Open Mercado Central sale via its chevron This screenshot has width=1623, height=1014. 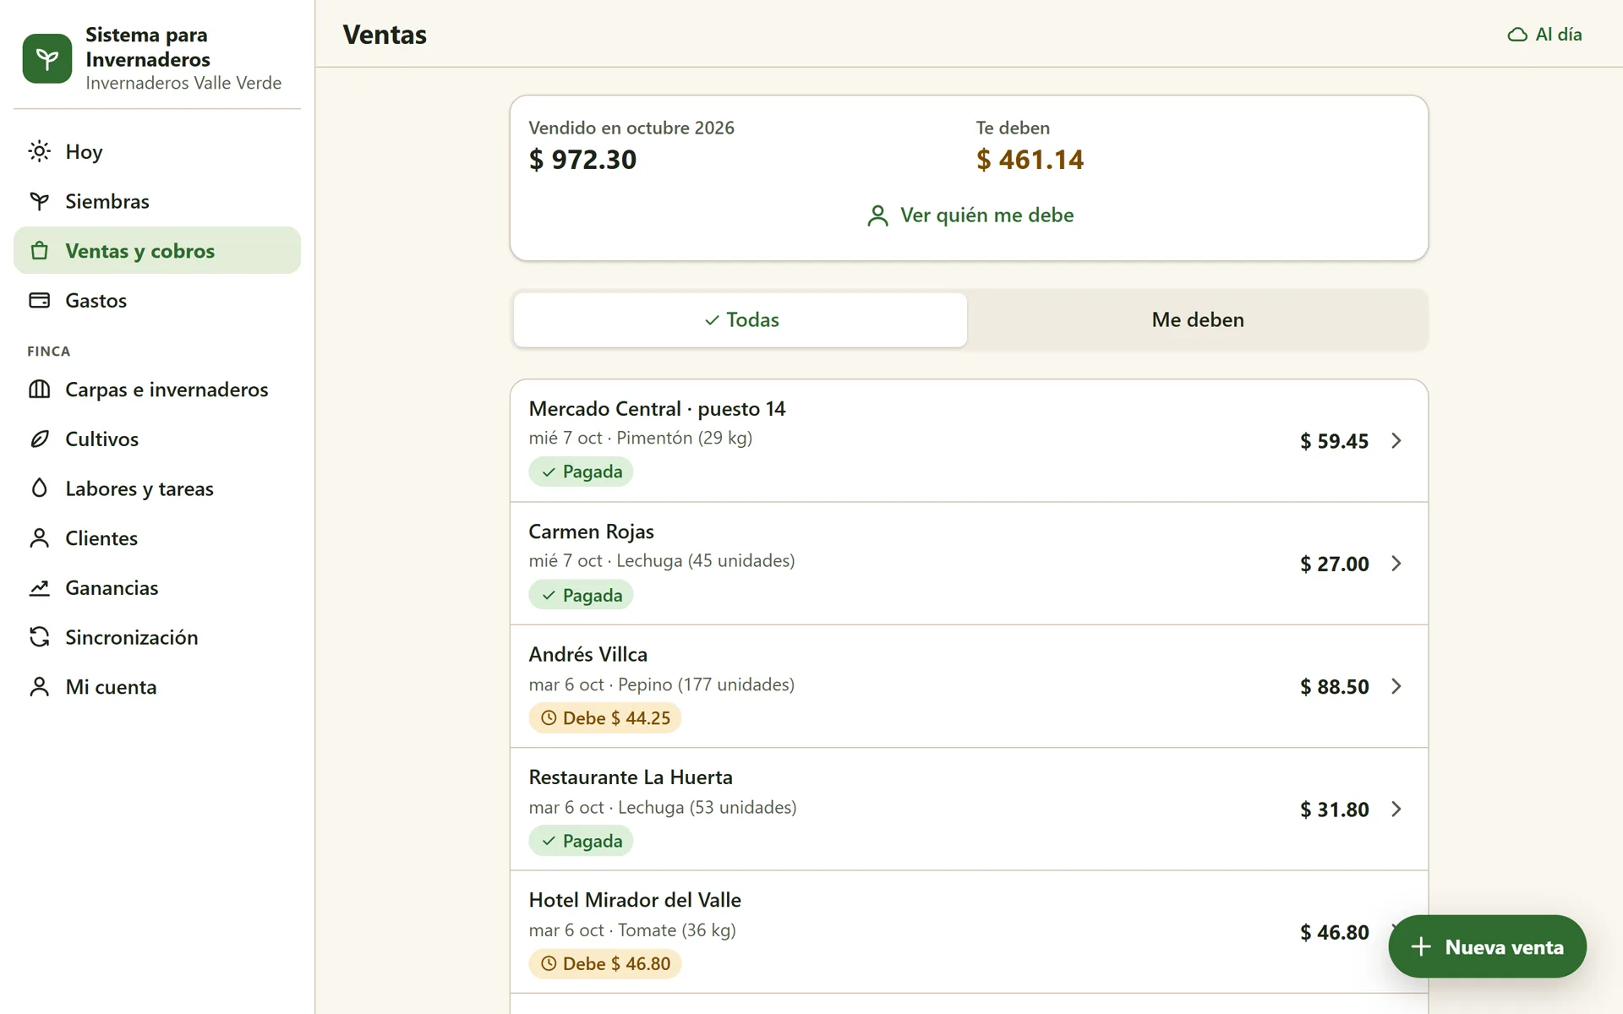click(1396, 440)
